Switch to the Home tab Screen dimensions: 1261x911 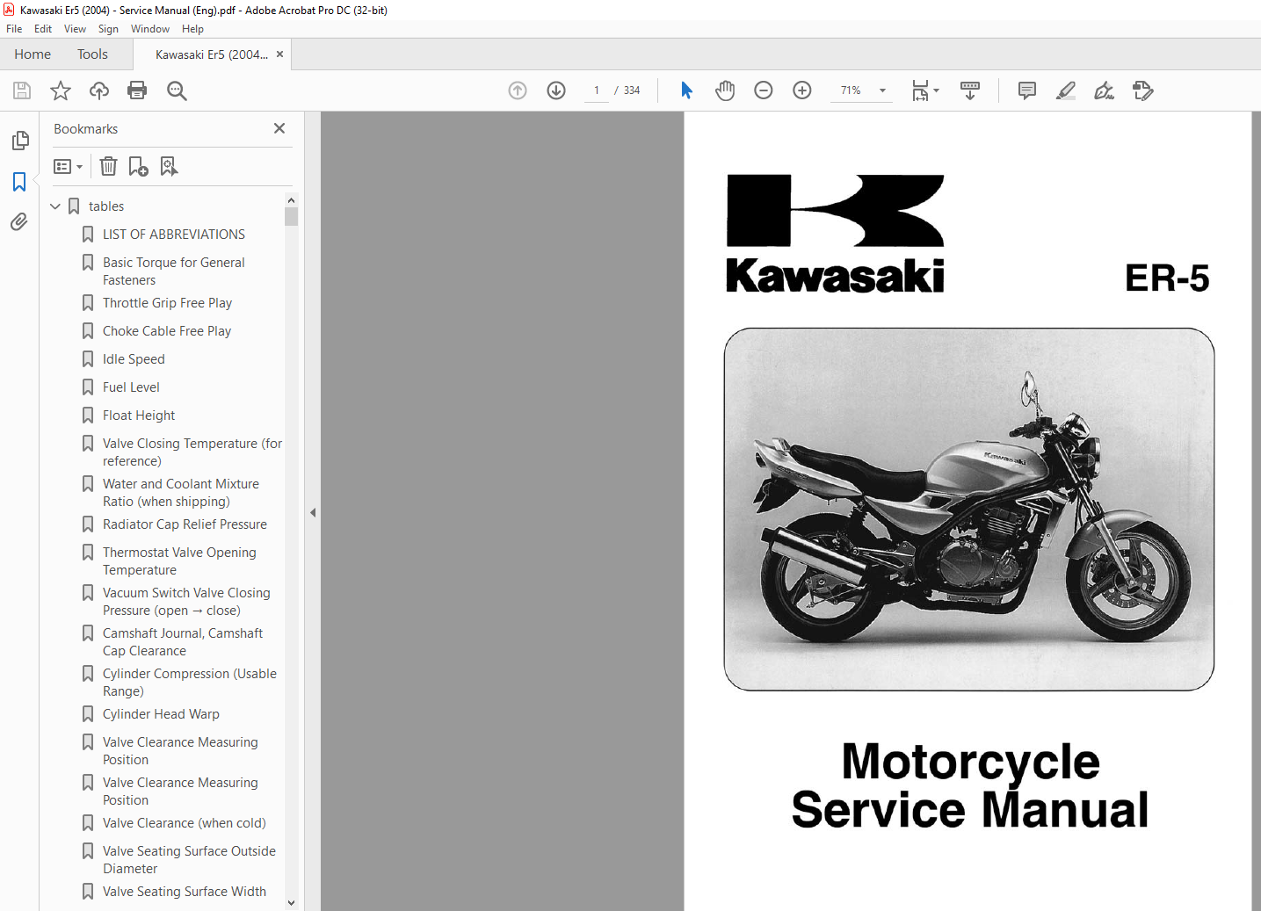(x=33, y=54)
